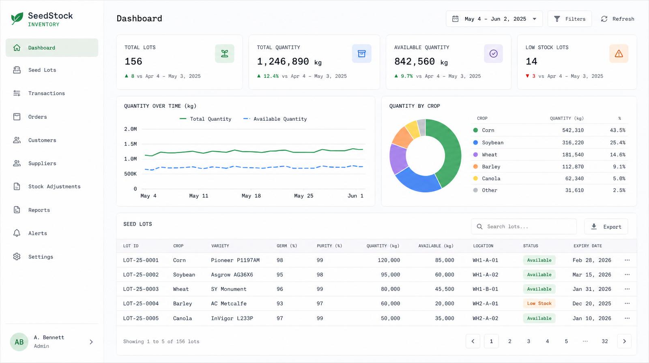The width and height of the screenshot is (649, 363).
Task: Open Seed Lots in the sidebar
Action: click(x=52, y=70)
